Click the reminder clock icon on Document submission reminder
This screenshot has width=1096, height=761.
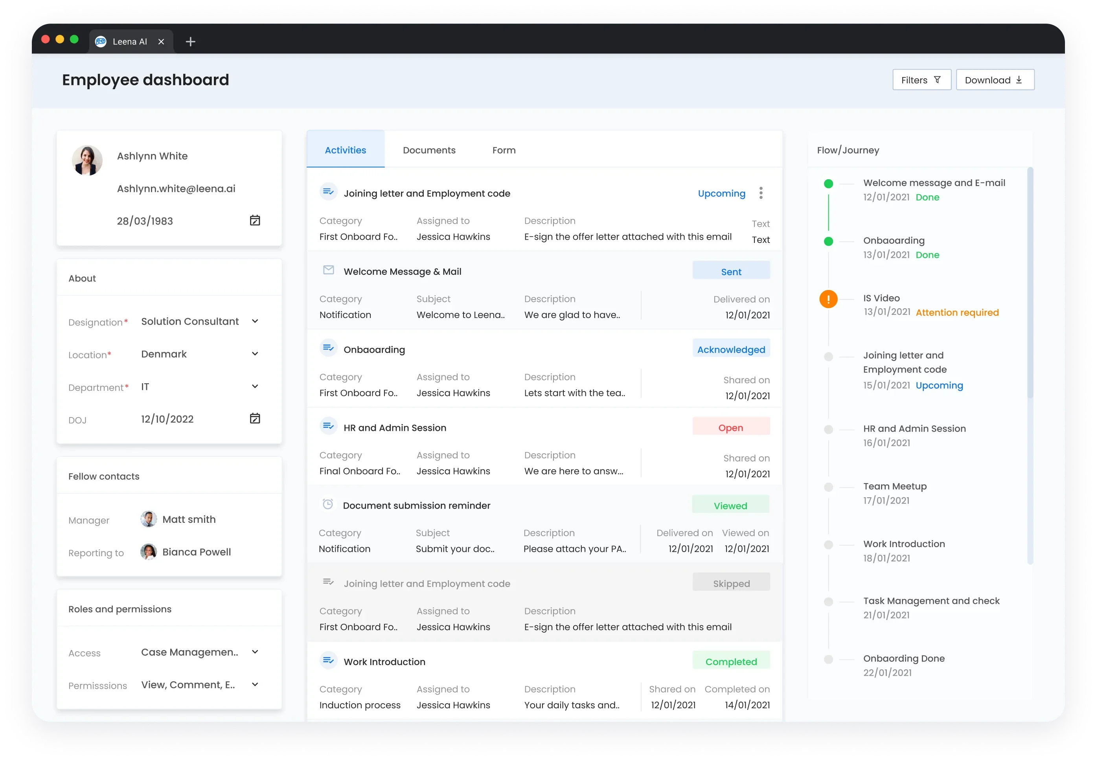(328, 504)
